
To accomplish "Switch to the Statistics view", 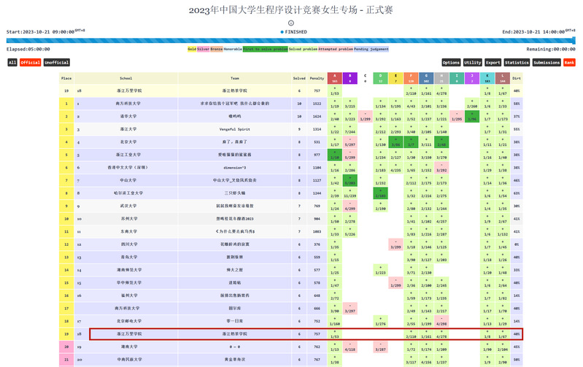I will pyautogui.click(x=517, y=63).
